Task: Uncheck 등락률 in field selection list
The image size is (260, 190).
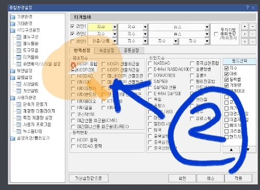Action: [227, 80]
